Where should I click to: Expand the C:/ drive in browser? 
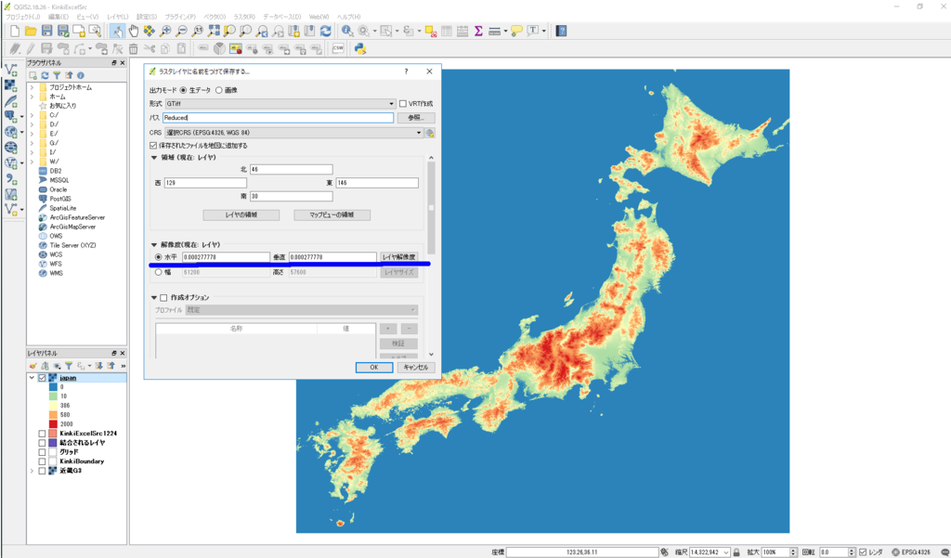click(x=32, y=115)
